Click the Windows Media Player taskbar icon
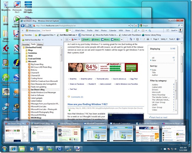The width and height of the screenshot is (192, 153). click(x=32, y=149)
